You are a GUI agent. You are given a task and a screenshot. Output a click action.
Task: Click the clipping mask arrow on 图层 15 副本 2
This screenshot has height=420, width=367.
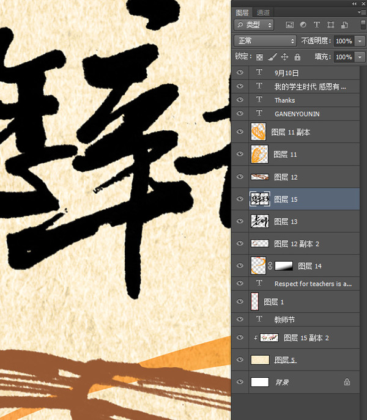pos(256,337)
